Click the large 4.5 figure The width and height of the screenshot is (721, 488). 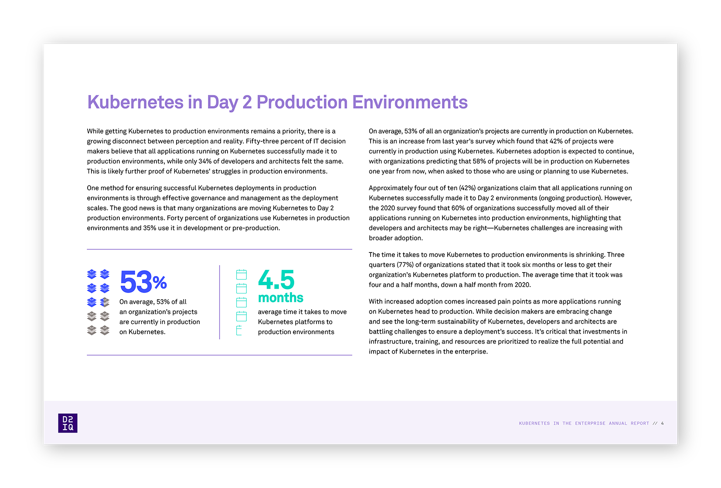276,280
